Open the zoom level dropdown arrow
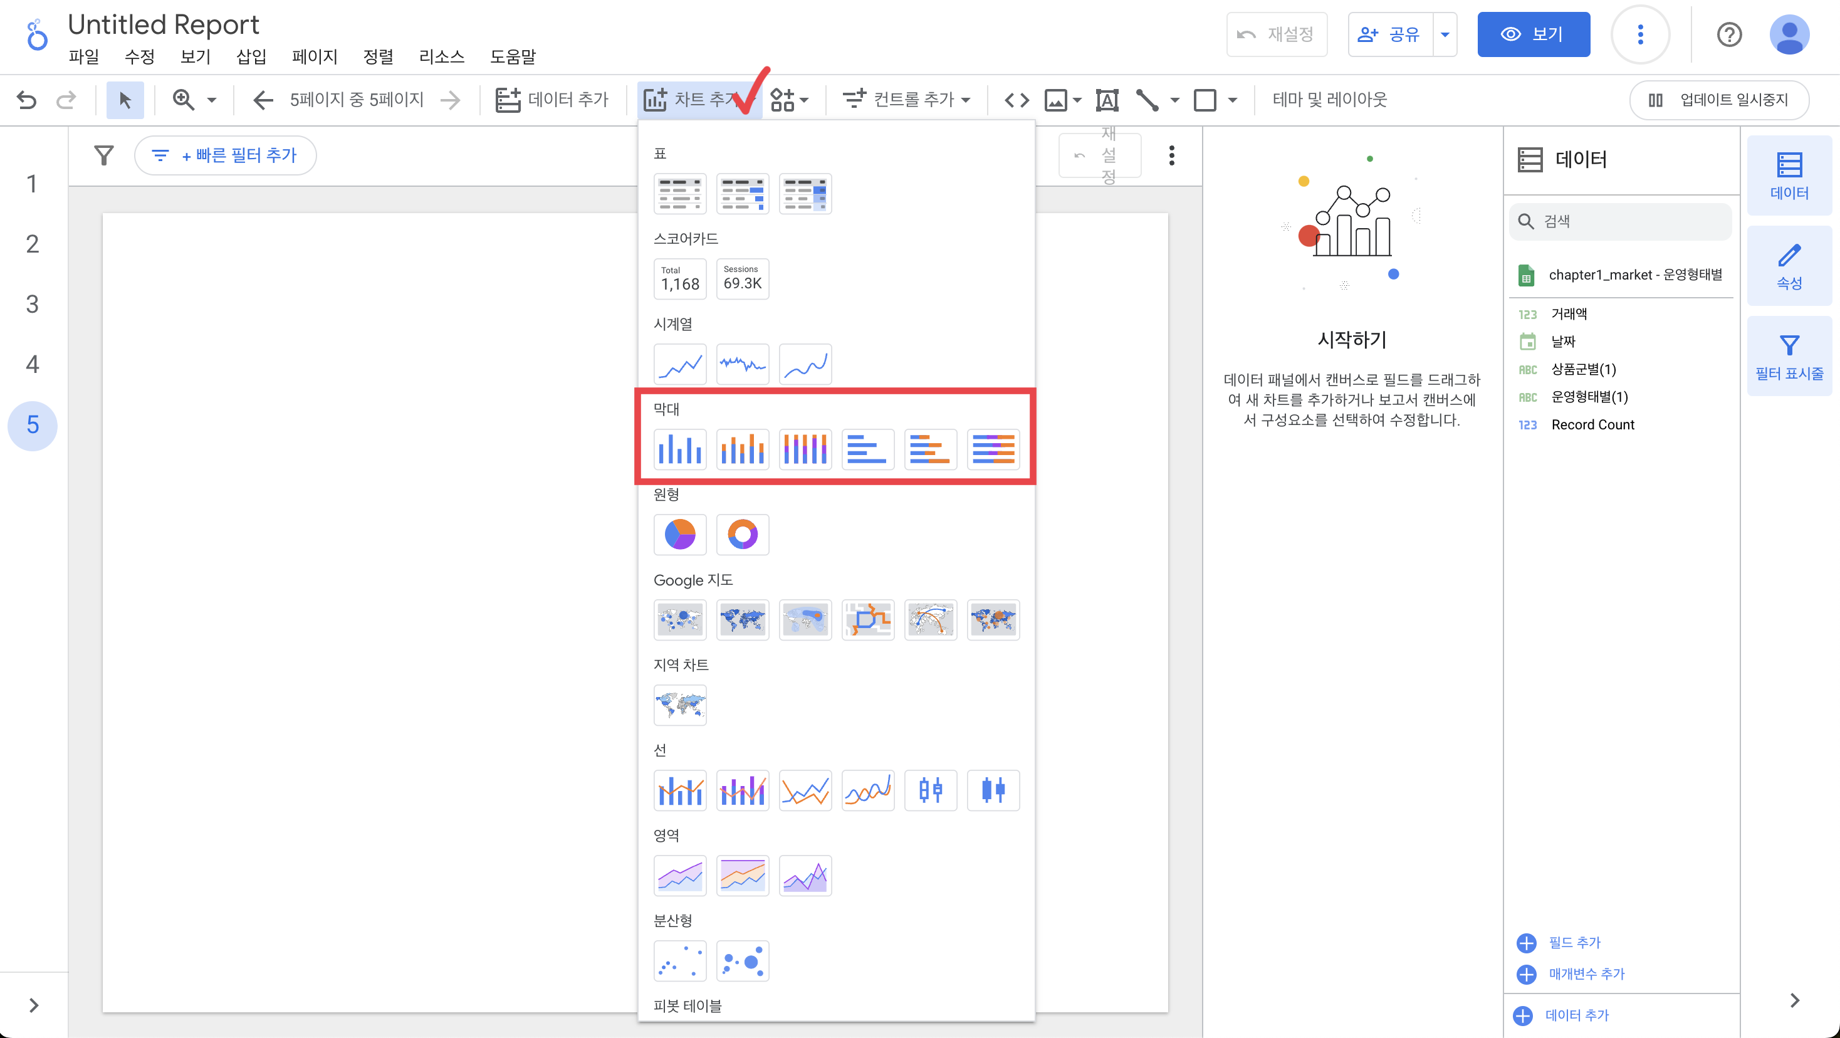Viewport: 1840px width, 1038px height. tap(211, 99)
